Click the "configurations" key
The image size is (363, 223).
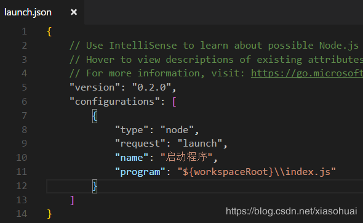[115, 102]
